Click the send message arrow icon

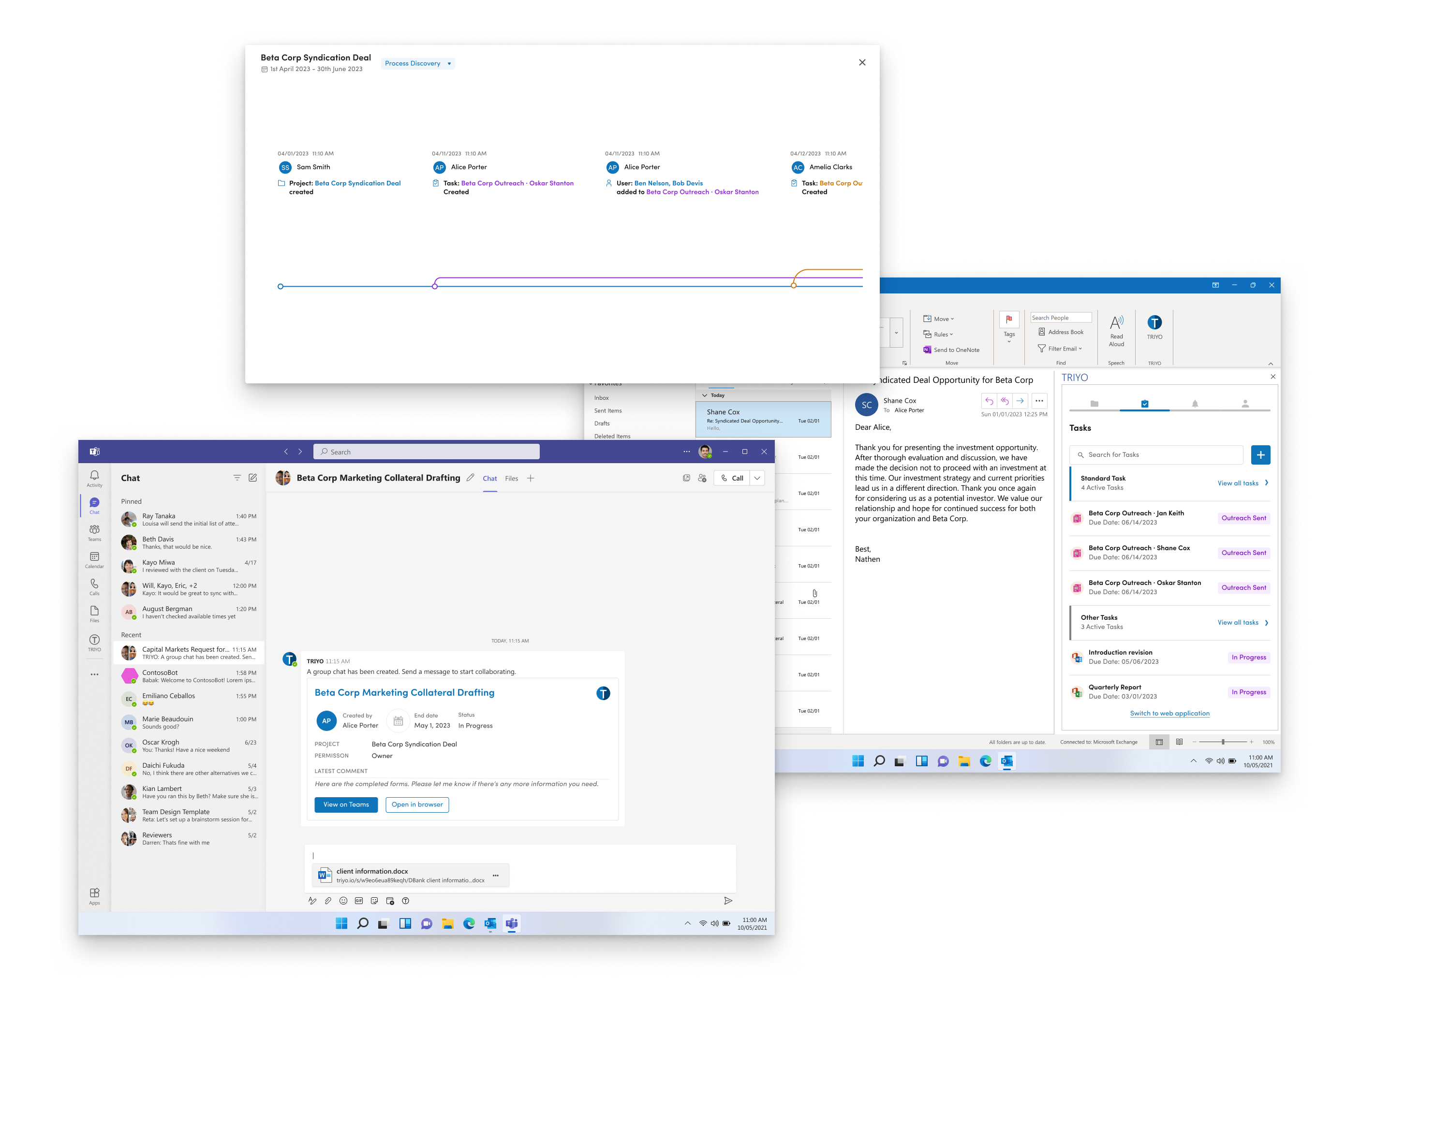pos(727,900)
